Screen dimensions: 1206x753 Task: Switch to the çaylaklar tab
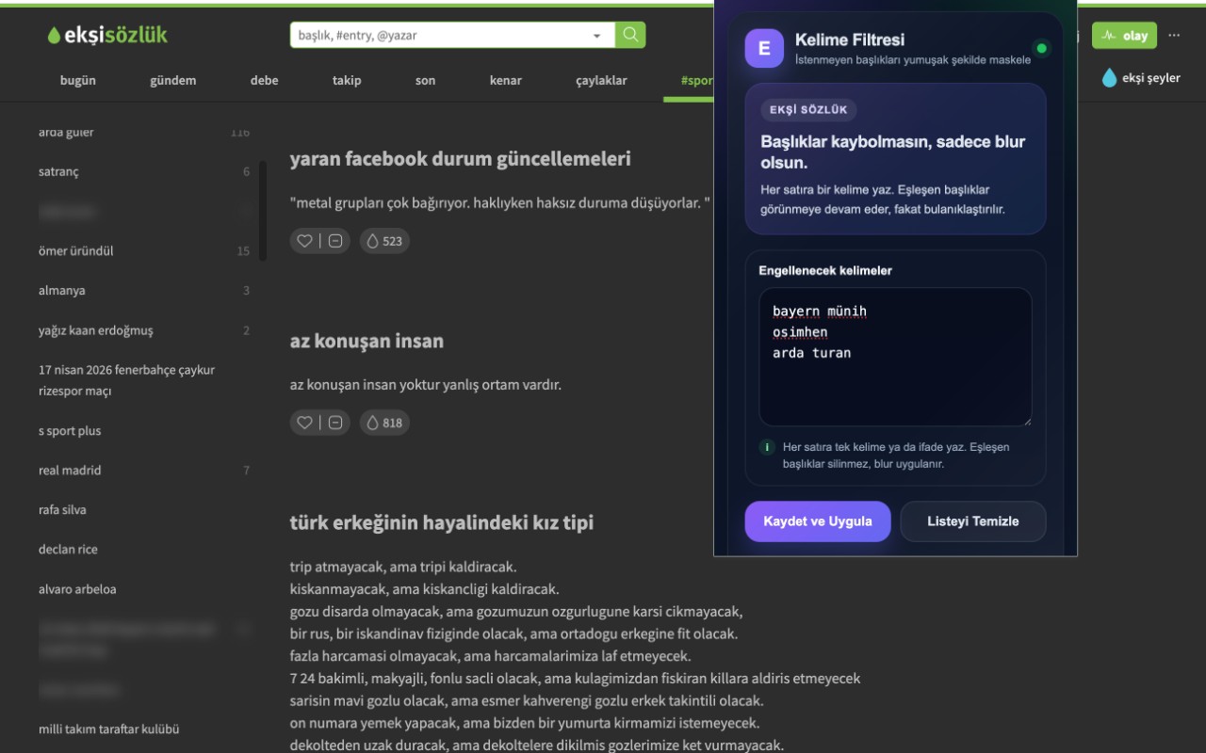pos(601,80)
